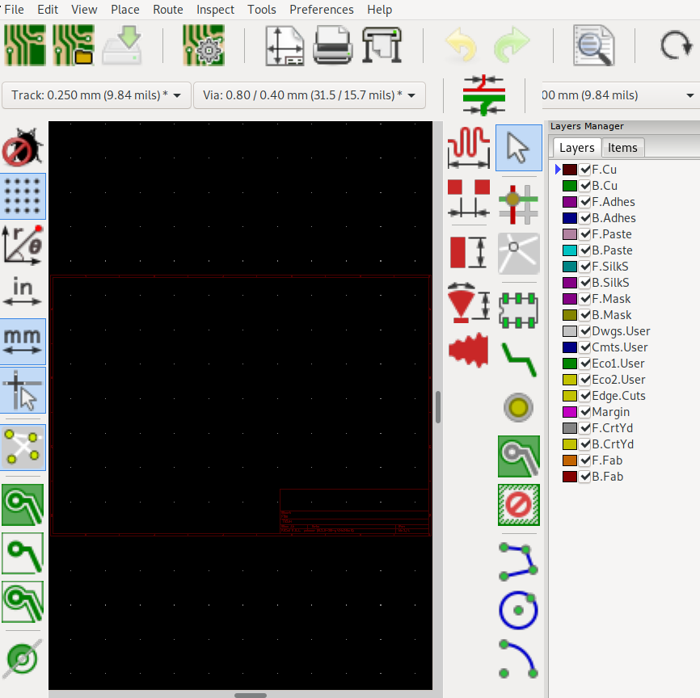Toggle grid display dots icon
The width and height of the screenshot is (700, 698).
click(23, 196)
